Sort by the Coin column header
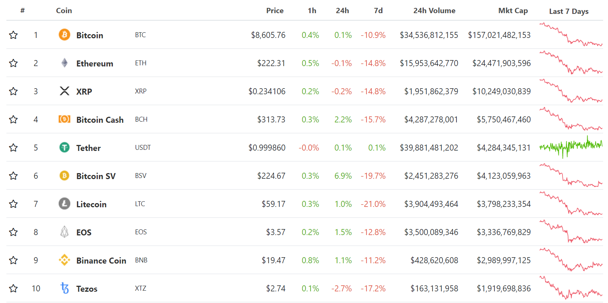Screen dimensions: 608x303 click(x=64, y=11)
